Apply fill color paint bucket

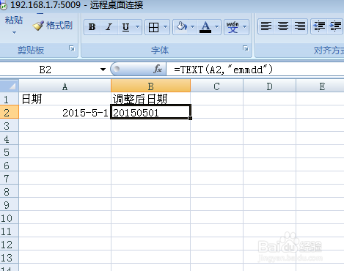point(181,26)
